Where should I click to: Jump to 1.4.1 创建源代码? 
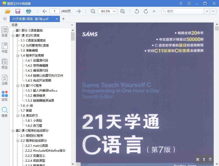click(x=37, y=60)
